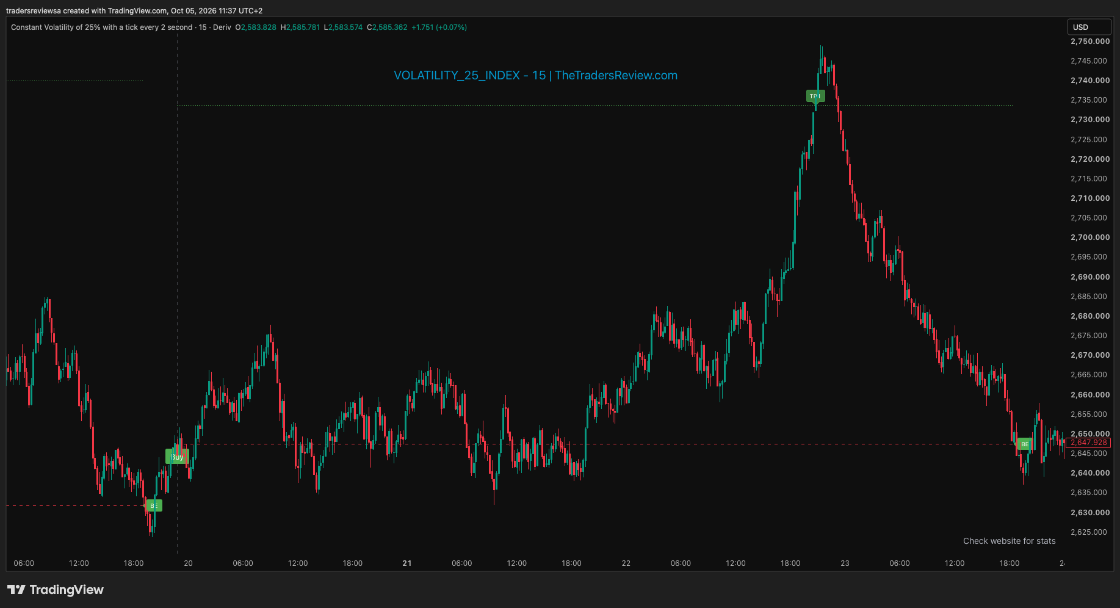Click the TP1 take-profit marker near the peak

815,96
